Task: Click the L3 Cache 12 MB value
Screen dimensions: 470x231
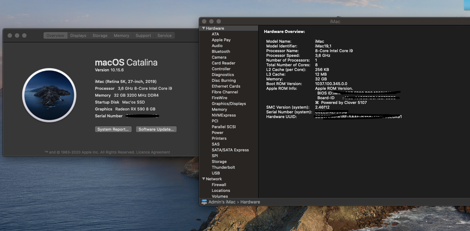Action: click(321, 74)
